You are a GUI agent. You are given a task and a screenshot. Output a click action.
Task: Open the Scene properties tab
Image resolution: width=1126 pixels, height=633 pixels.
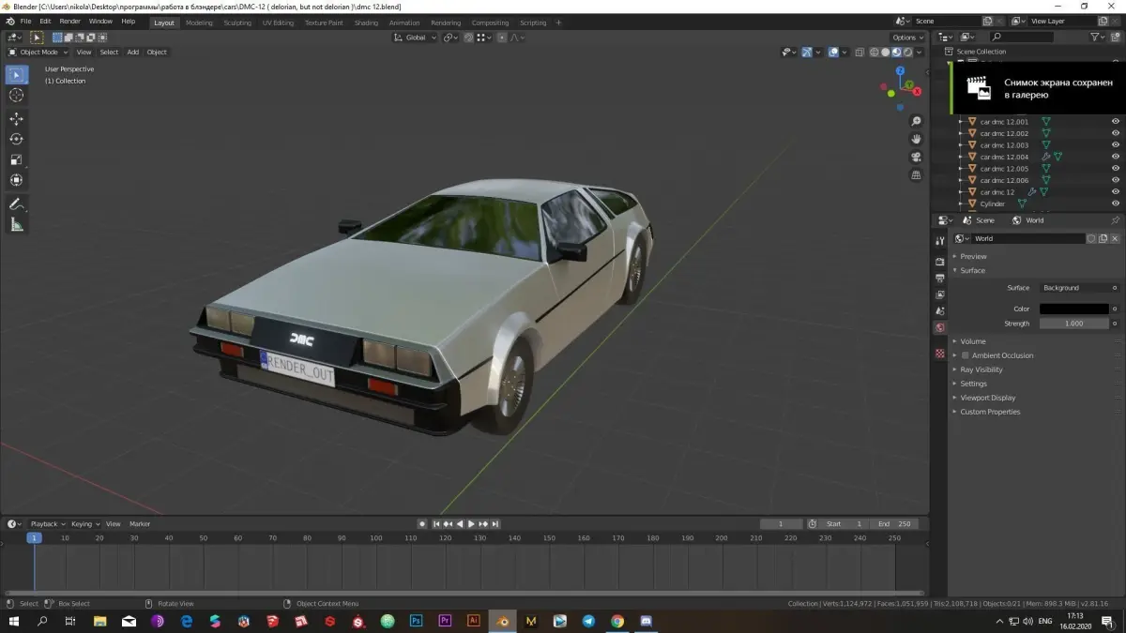(x=940, y=310)
